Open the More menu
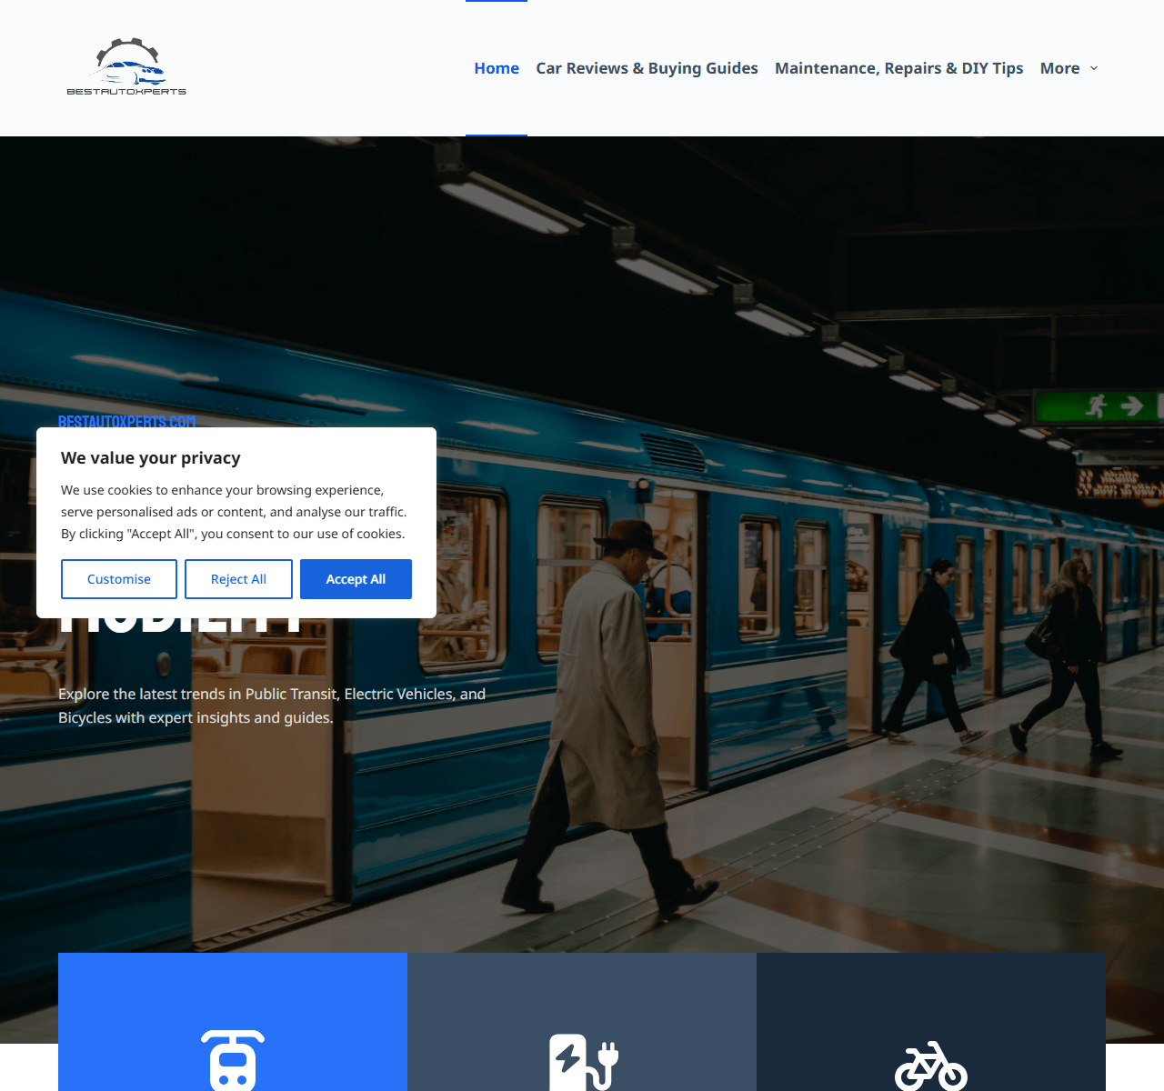Viewport: 1164px width, 1091px height. [1059, 68]
